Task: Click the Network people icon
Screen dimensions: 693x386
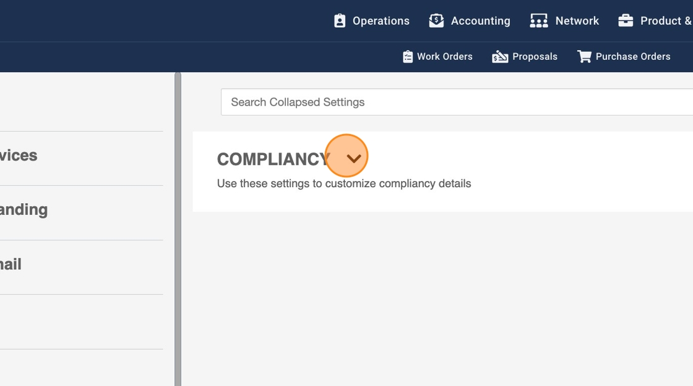Action: coord(539,21)
